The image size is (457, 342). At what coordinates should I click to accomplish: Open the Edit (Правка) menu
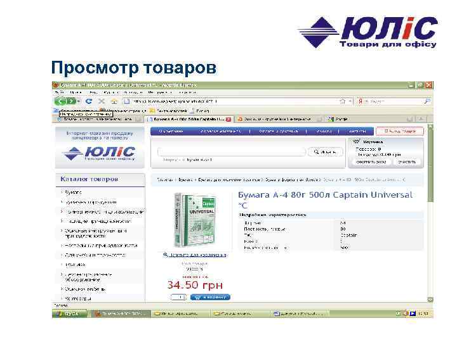[76, 92]
